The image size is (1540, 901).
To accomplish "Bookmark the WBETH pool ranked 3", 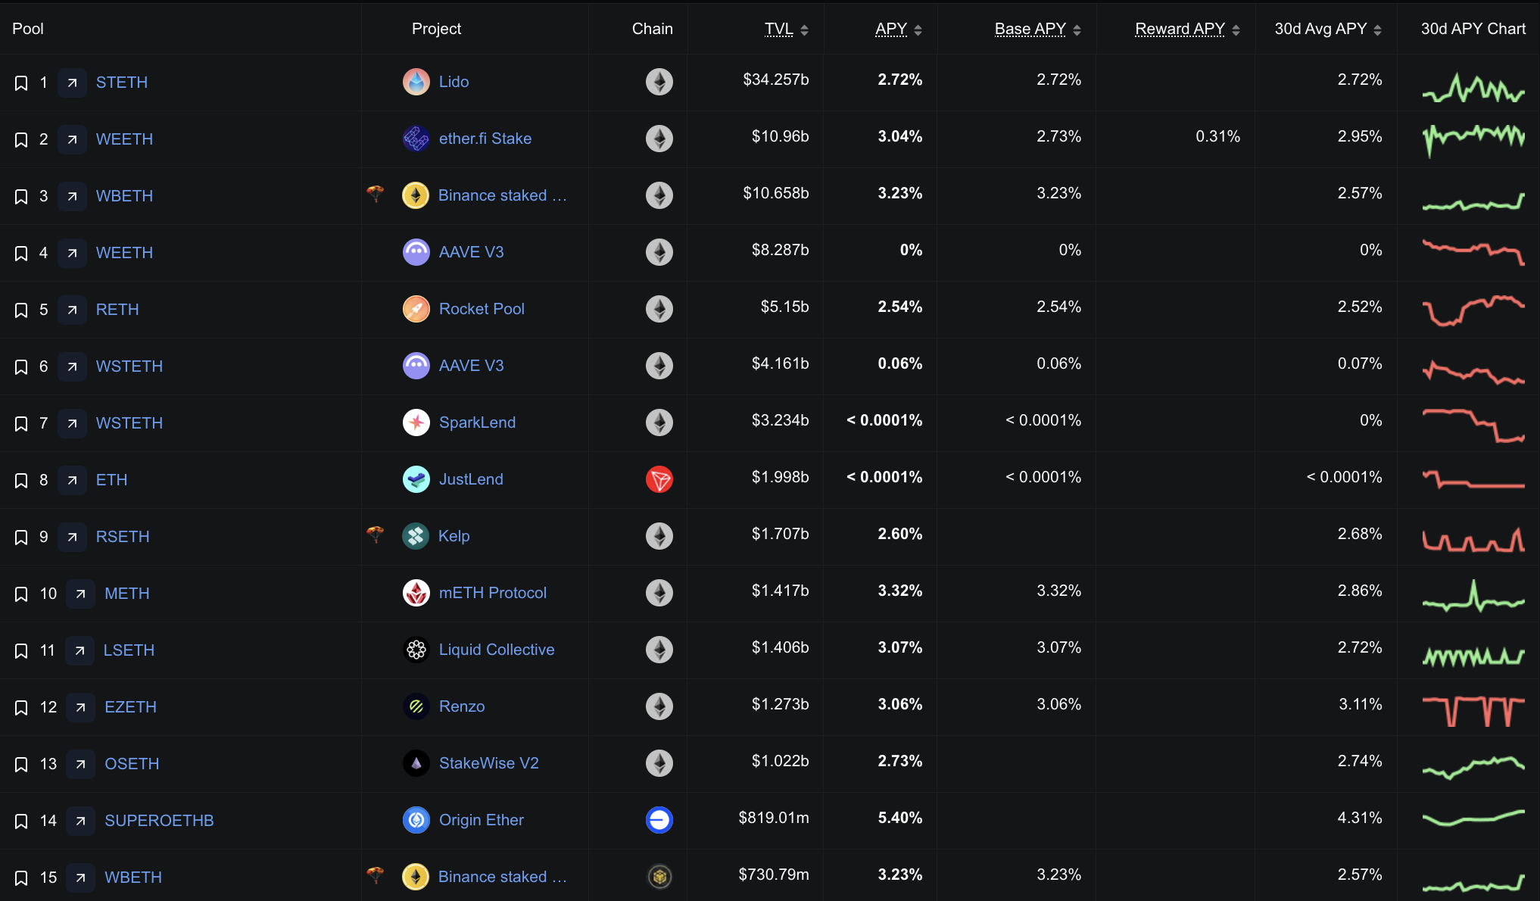I will (21, 196).
